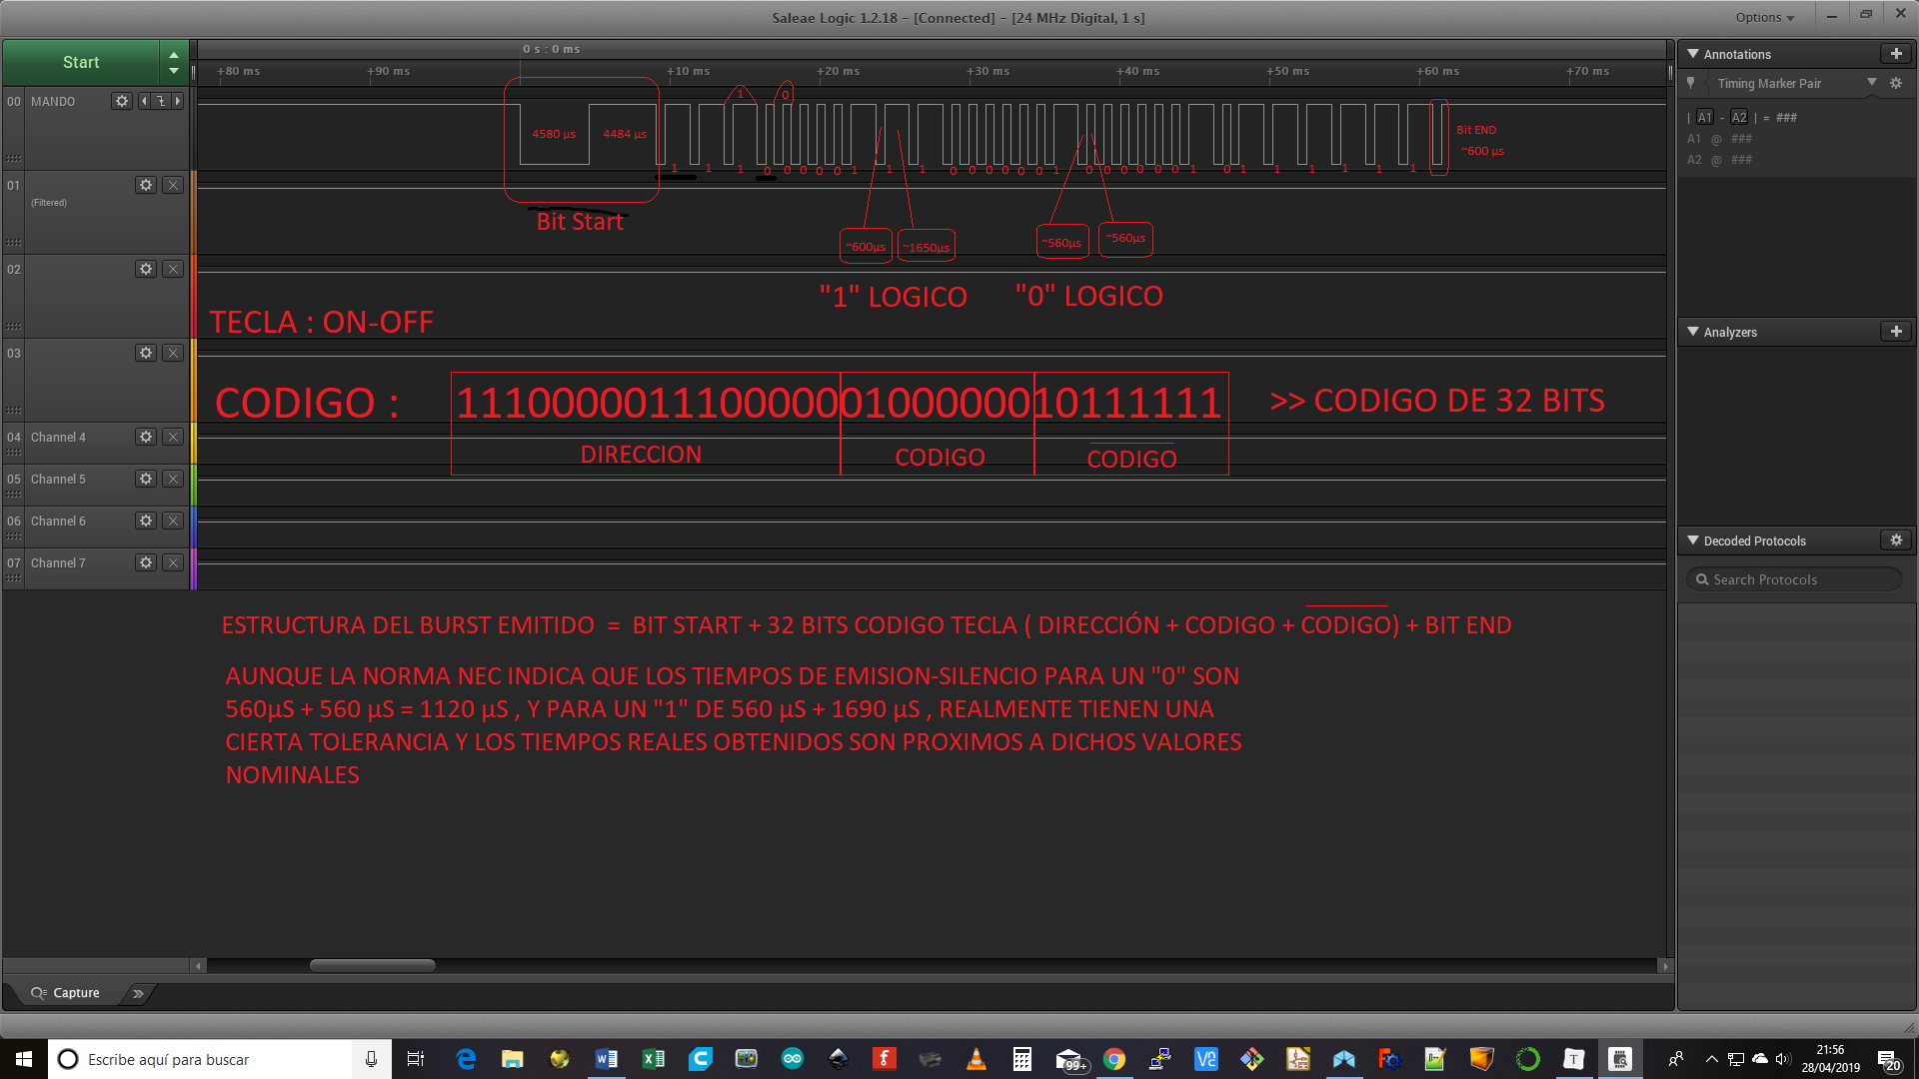Add a new analyzer with plus button
The image size is (1919, 1079).
(1895, 332)
